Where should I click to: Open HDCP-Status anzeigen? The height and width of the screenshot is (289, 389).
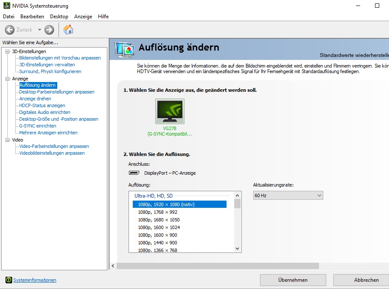coord(42,105)
